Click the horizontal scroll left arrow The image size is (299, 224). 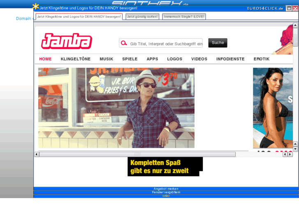click(37, 154)
